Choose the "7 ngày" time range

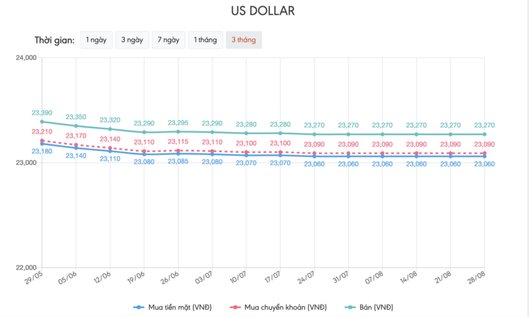[168, 40]
